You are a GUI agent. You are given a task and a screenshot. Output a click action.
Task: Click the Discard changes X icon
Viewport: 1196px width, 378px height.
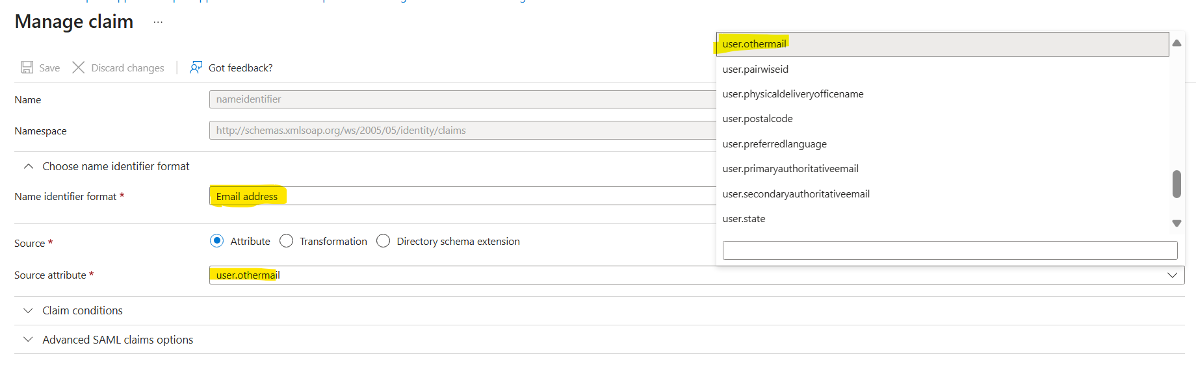point(78,68)
